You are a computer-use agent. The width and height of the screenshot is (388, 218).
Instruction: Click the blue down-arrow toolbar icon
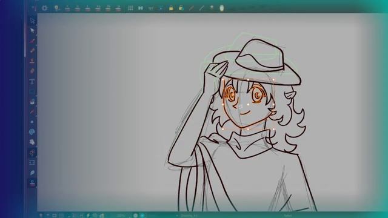pos(161,8)
